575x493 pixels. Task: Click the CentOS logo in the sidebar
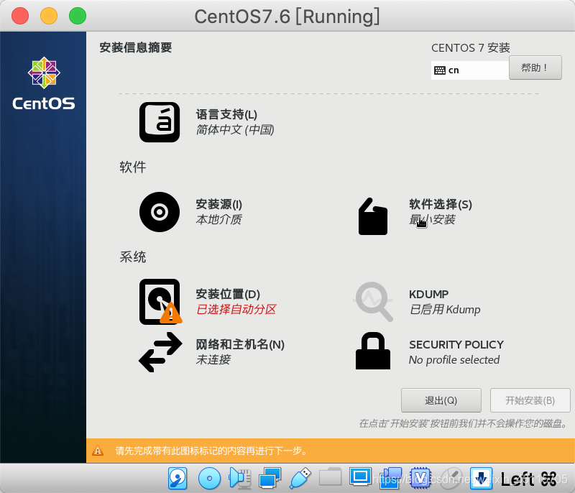point(44,83)
